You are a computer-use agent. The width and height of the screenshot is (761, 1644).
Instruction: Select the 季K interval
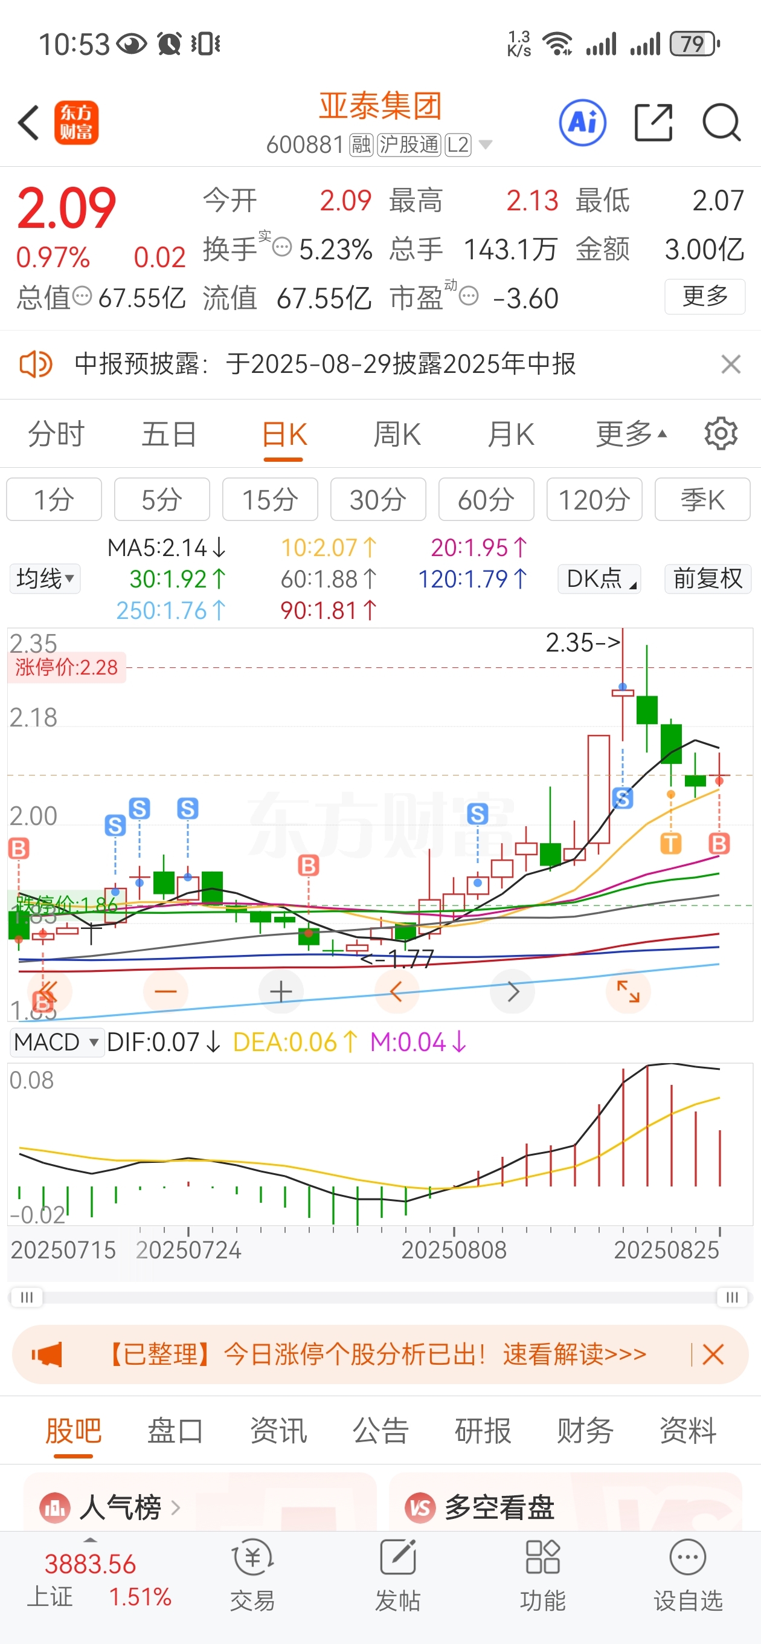(x=702, y=499)
